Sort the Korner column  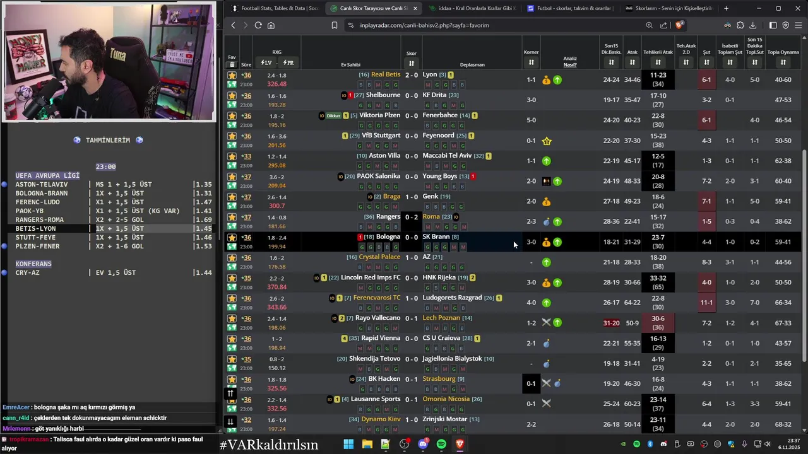[x=531, y=62]
